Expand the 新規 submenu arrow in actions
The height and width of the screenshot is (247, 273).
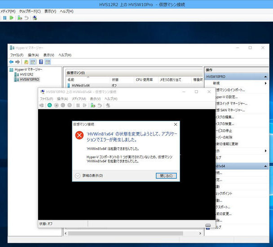265,83
